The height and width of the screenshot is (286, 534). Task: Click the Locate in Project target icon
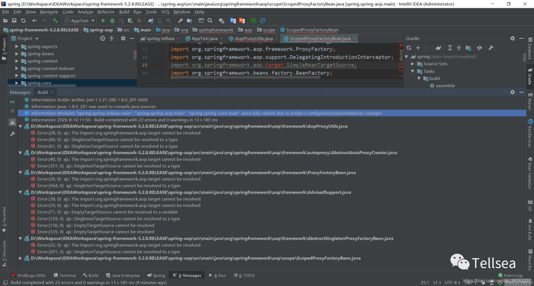coord(102,39)
